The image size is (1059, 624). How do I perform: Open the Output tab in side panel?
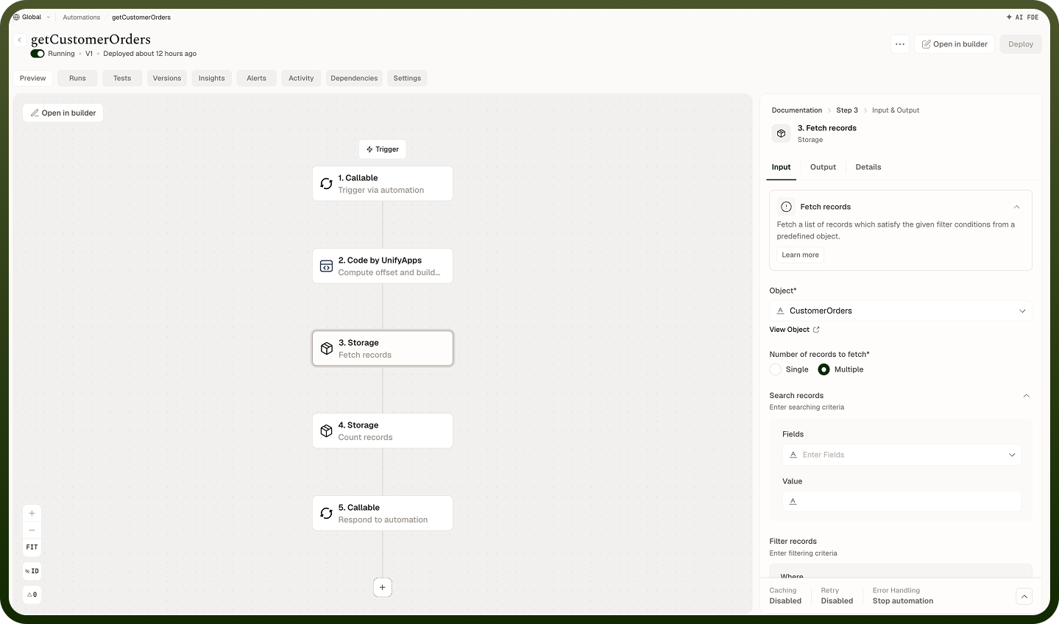pyautogui.click(x=823, y=167)
